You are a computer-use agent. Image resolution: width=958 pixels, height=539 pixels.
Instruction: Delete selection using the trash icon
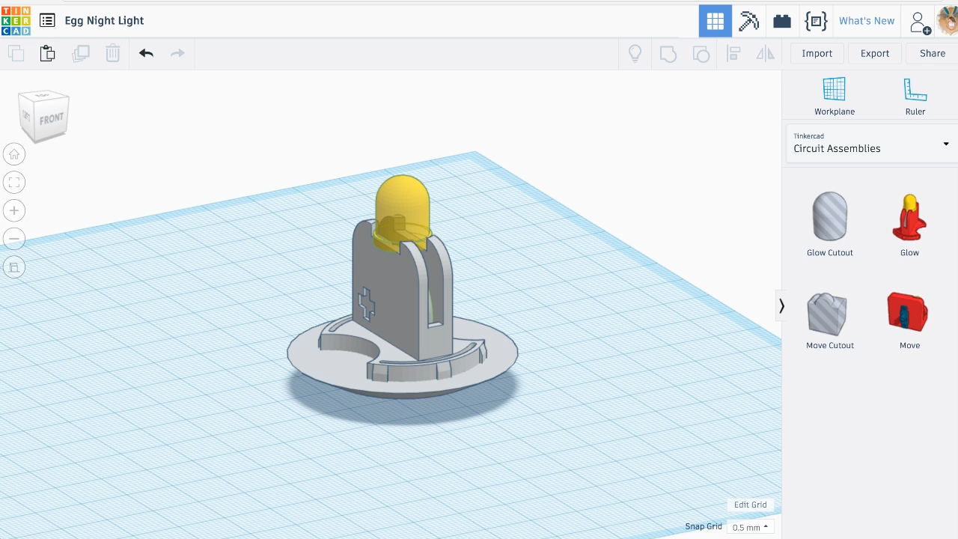click(112, 53)
